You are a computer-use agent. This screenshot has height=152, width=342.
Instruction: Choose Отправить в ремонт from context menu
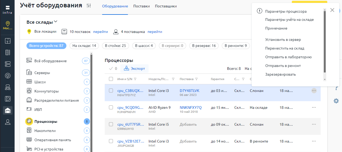click(283, 66)
